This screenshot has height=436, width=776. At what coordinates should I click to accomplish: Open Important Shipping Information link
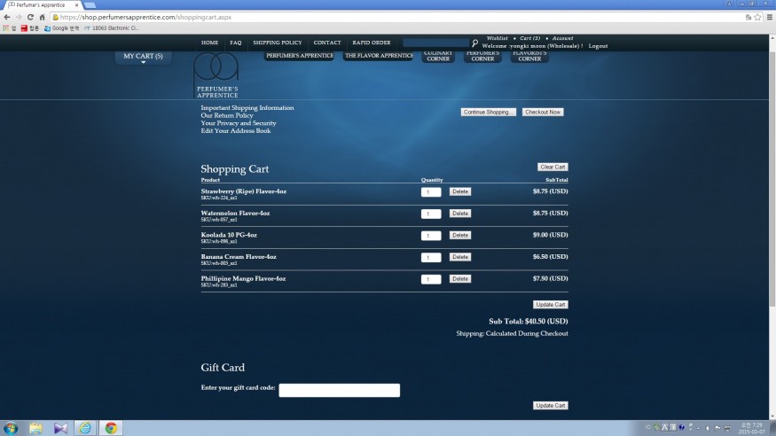tap(247, 108)
